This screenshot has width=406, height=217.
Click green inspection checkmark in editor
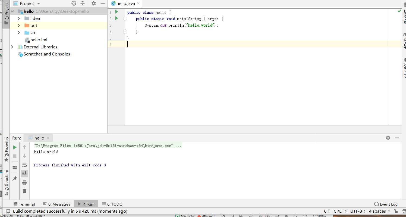tap(399, 11)
